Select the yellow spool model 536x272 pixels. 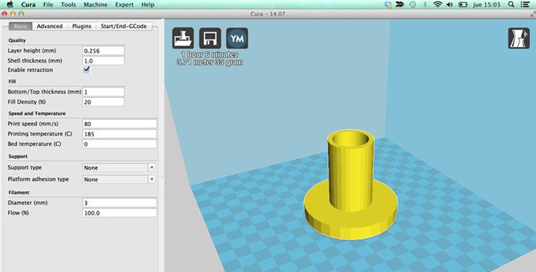point(351,185)
